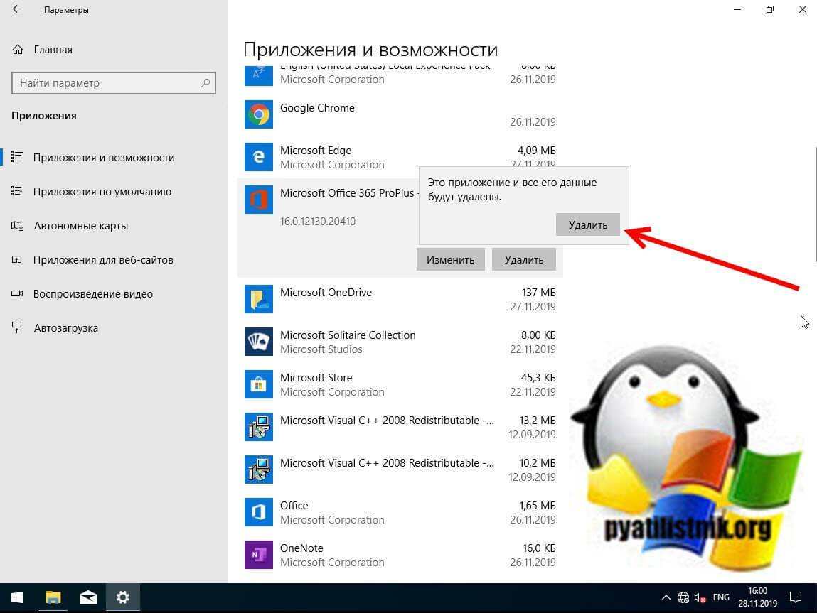Show hidden system tray icons
Viewport: 817px width, 613px height.
coord(666,597)
